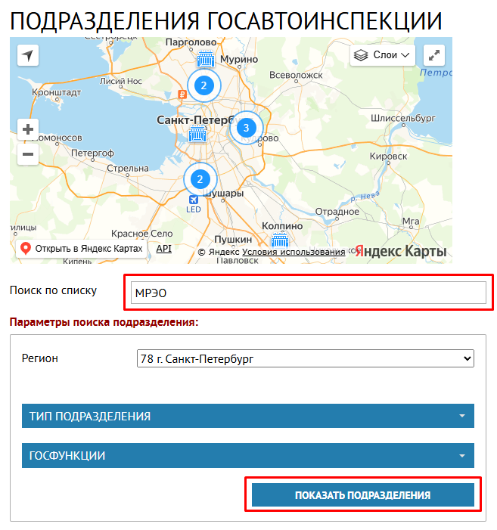Click the cluster marker above Шушары
This screenshot has width=497, height=530.
200,179
